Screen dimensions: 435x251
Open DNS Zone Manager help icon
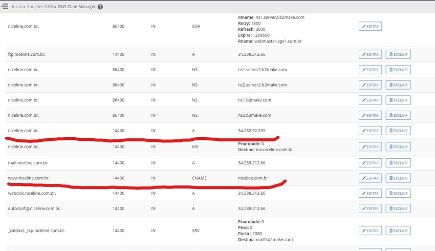coord(100,7)
